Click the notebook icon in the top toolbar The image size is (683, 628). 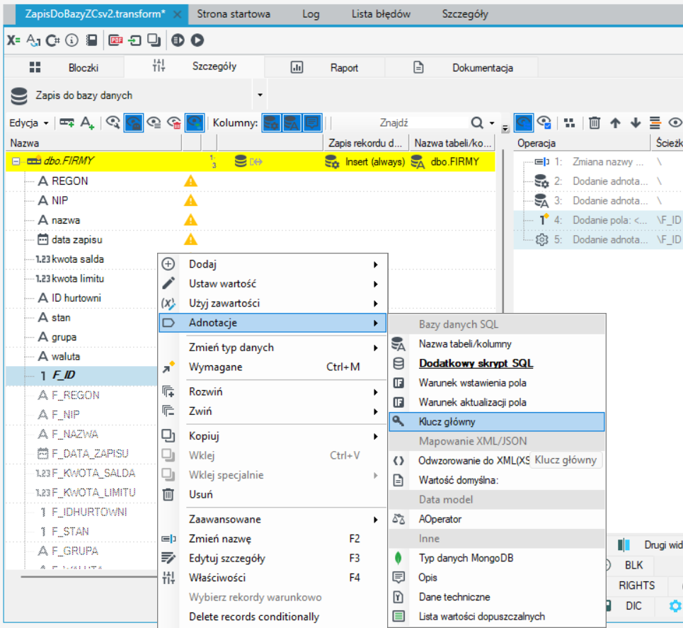tap(91, 40)
